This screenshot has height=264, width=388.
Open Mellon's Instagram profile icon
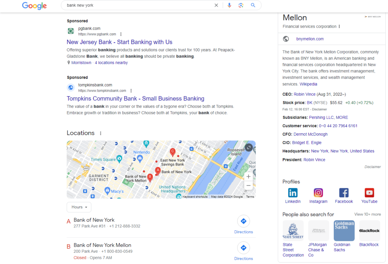pos(318,193)
